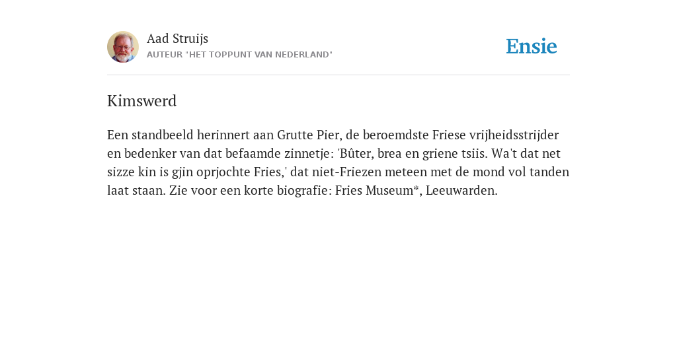
Task: Select the author name Aad Struijs
Action: [x=177, y=38]
